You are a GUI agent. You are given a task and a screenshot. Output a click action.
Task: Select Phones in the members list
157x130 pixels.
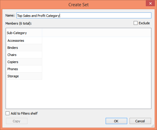(24, 69)
